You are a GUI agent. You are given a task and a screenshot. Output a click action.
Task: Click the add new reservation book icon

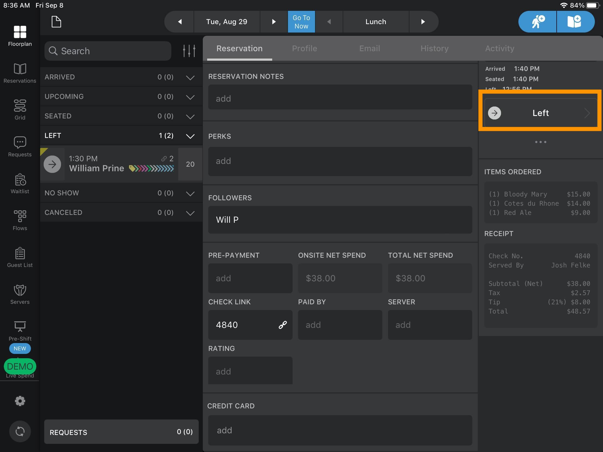click(575, 22)
